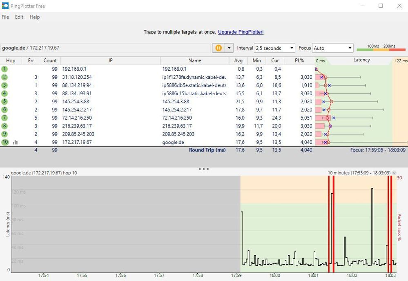The image size is (408, 281).
Task: Select hop 10 green circle icon
Action: (5, 142)
